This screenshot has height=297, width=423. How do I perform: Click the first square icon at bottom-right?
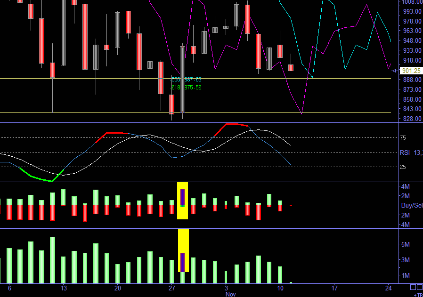click(413, 287)
